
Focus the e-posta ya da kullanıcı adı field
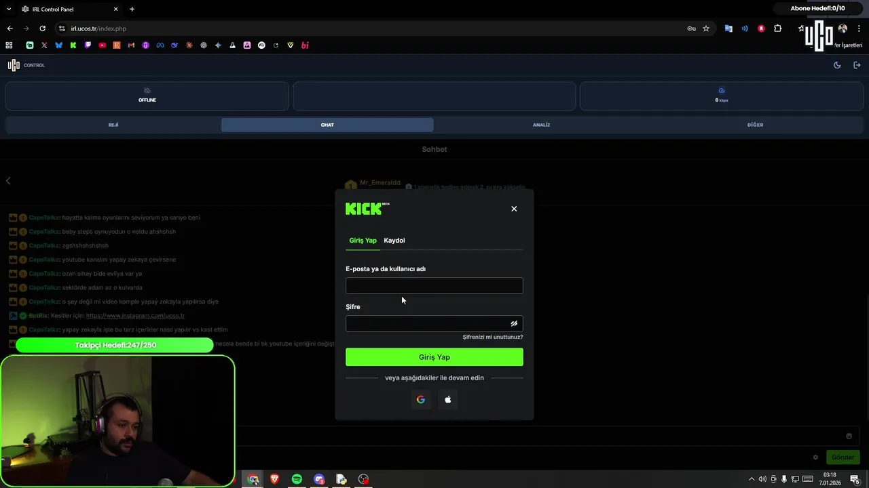[x=434, y=285]
